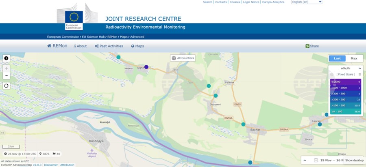The width and height of the screenshot is (366, 167).
Task: Click the Share icon in navigation bar
Action: coord(308,46)
